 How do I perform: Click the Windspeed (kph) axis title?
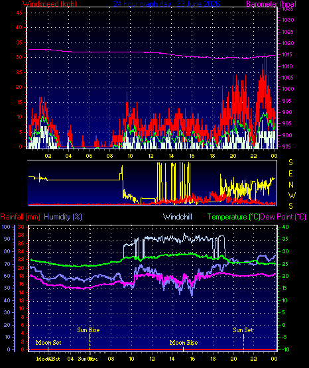click(50, 3)
